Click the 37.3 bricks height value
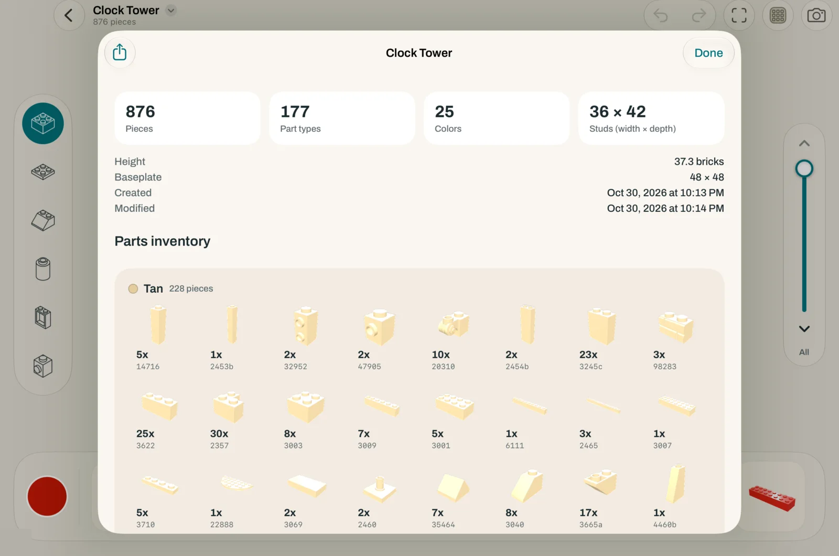839x556 pixels. 698,162
